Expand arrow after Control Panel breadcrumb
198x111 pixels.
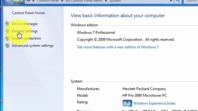[62, 1]
